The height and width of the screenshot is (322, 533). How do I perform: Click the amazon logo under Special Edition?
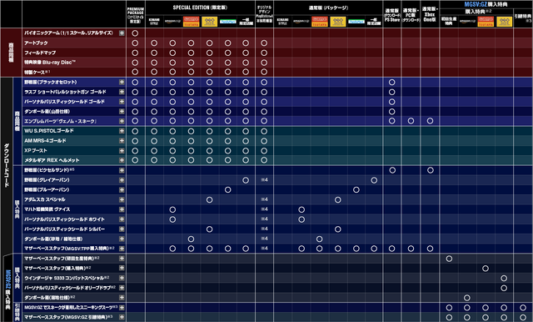pos(172,22)
